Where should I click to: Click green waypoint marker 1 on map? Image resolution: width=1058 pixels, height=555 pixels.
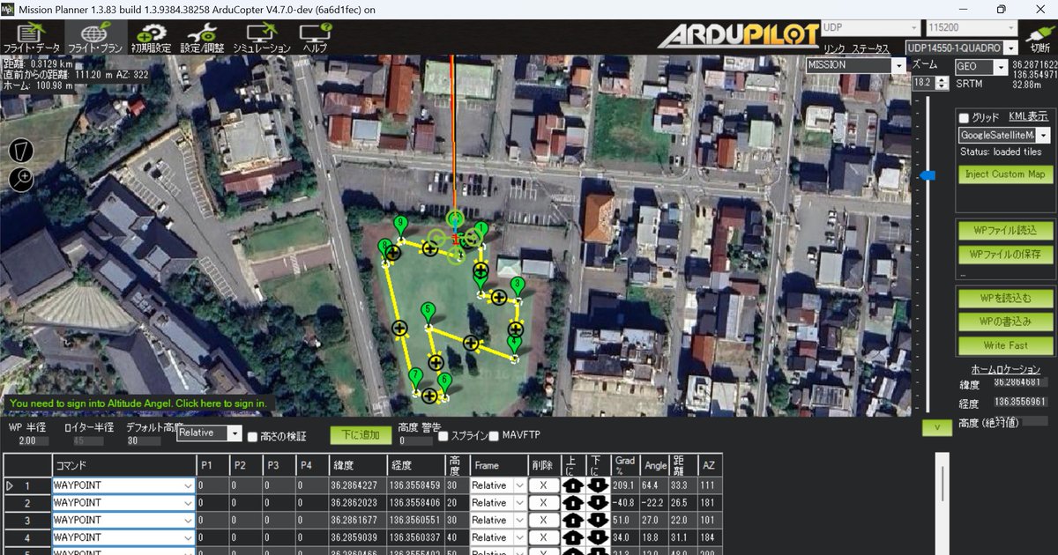[481, 231]
